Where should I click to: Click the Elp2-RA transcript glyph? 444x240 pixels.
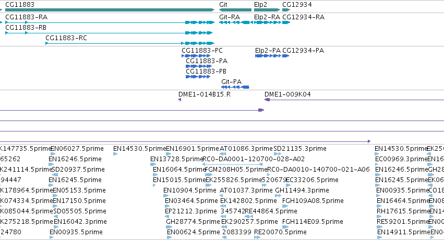click(x=268, y=22)
